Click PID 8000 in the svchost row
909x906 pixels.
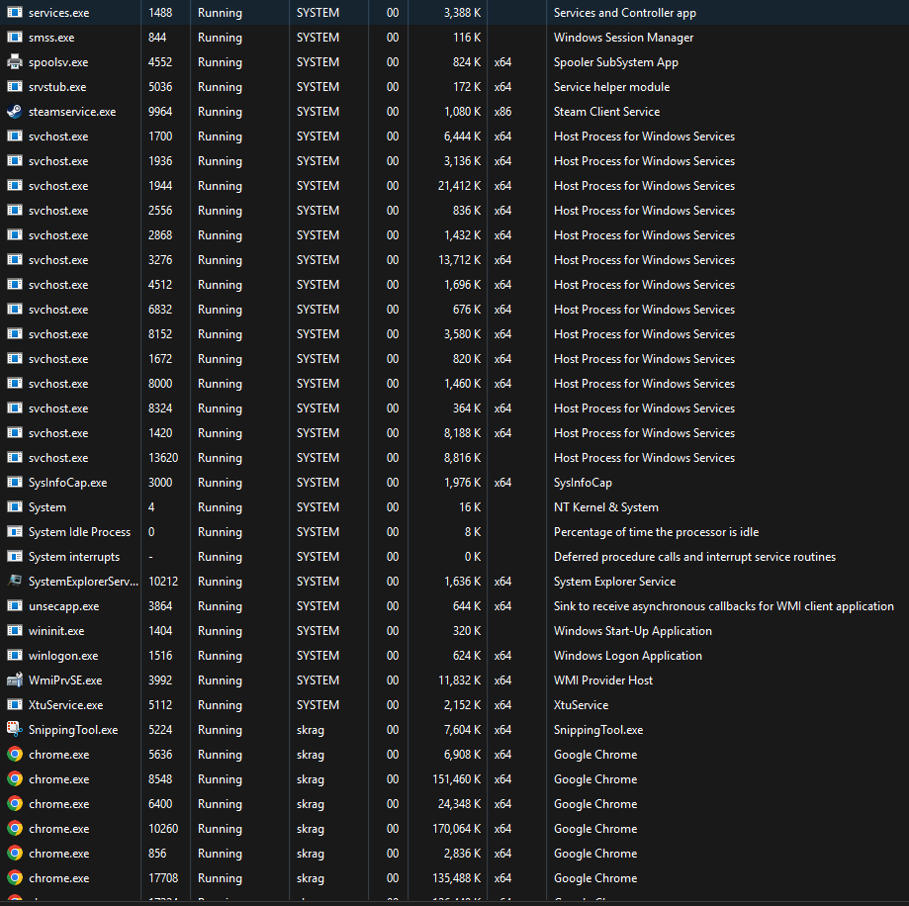[160, 384]
